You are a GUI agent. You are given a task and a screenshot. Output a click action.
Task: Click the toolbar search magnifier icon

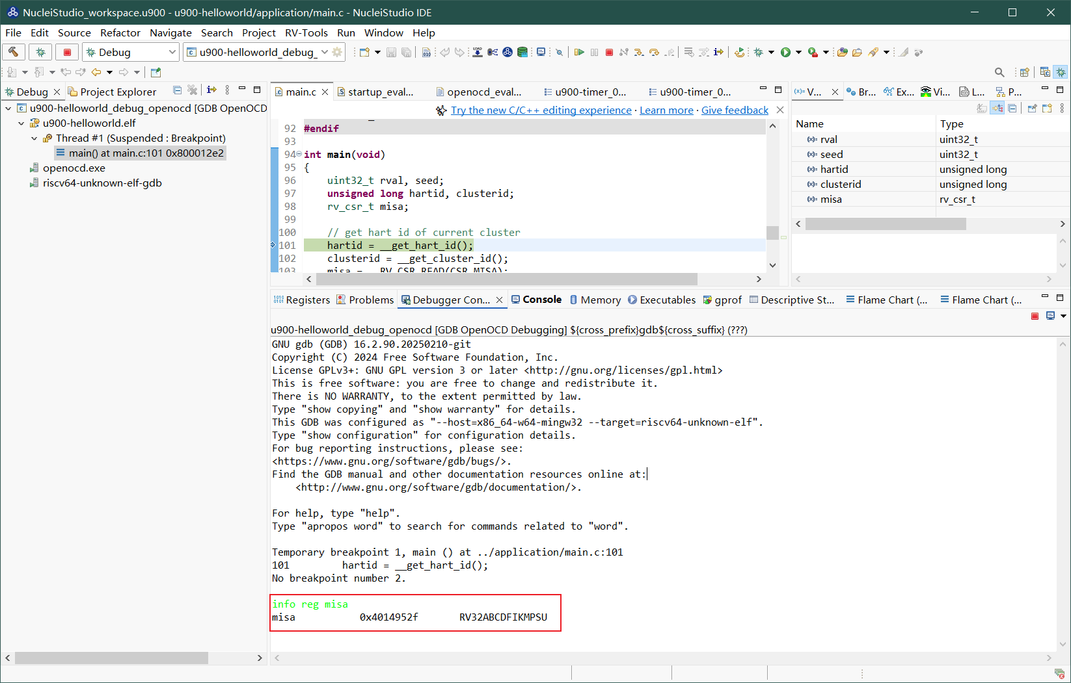pyautogui.click(x=999, y=72)
